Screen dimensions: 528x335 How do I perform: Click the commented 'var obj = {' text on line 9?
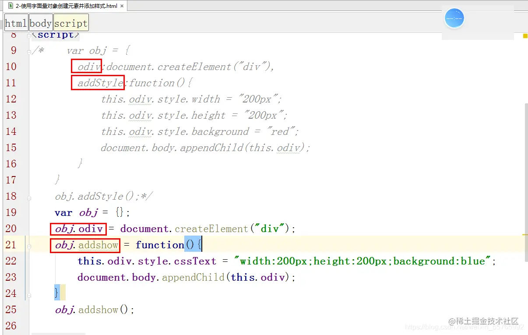tap(98, 51)
